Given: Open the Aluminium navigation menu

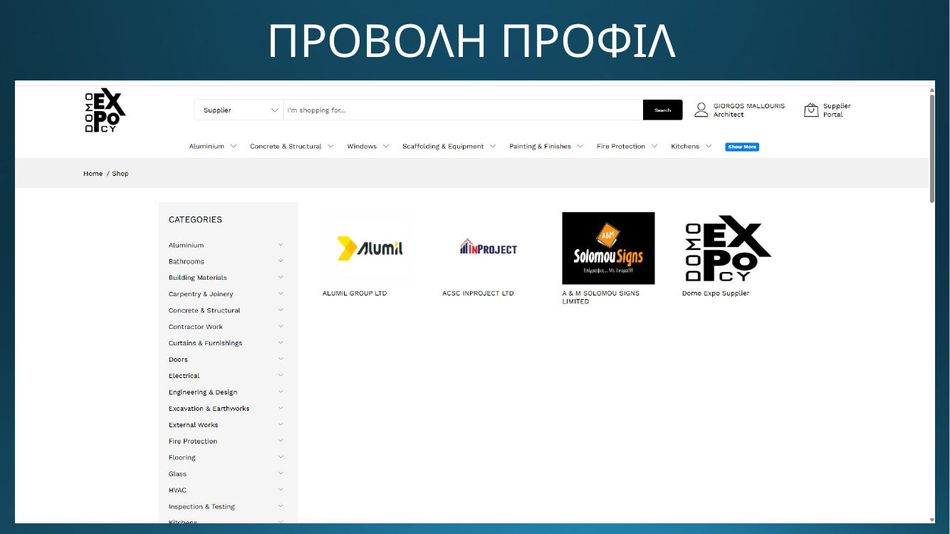Looking at the screenshot, I should tap(213, 146).
